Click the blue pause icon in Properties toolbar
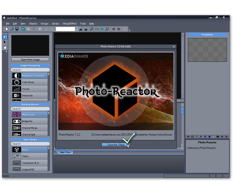This screenshot has height=194, width=233. click(x=205, y=137)
